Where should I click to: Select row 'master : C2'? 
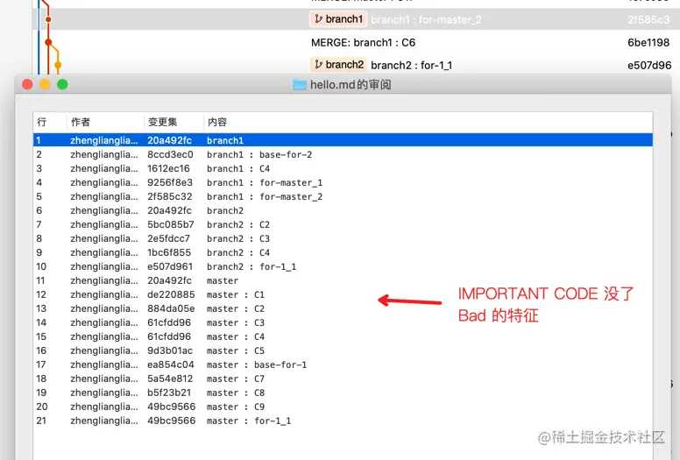343,308
